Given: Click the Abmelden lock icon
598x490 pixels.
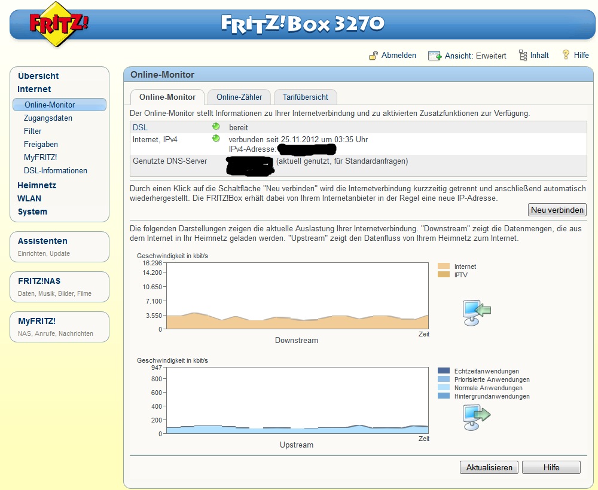Looking at the screenshot, I should (x=373, y=56).
